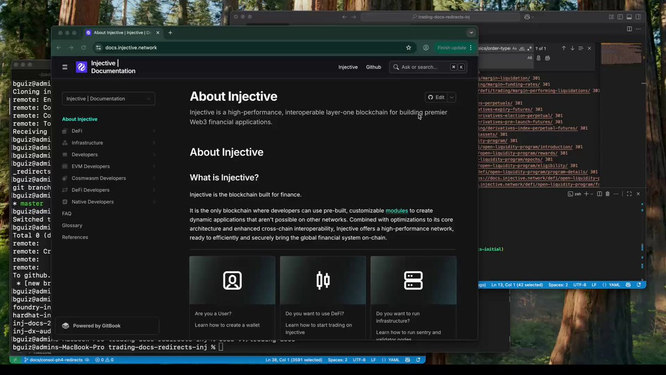Open Chrome's three-dot menu
666x375 pixels.
click(471, 48)
